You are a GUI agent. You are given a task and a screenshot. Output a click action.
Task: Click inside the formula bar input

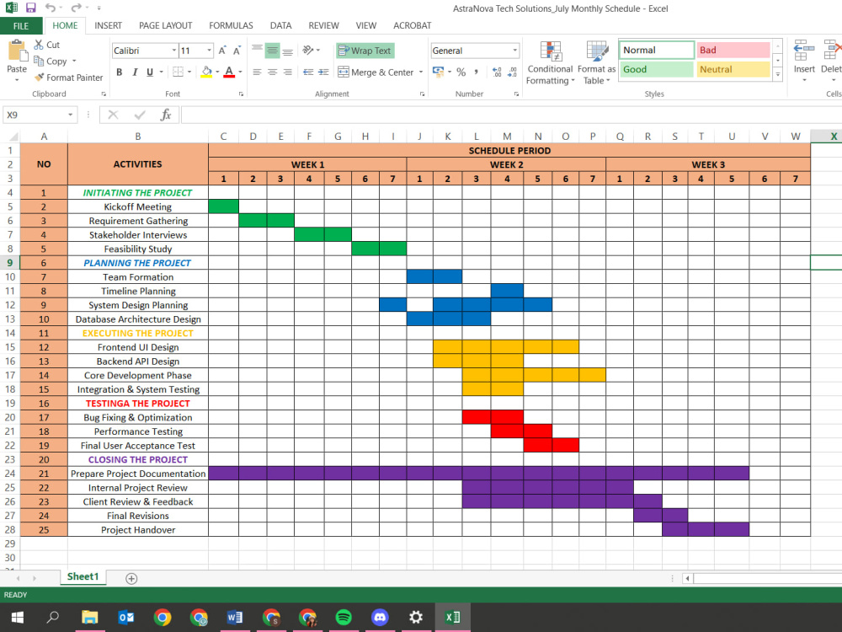click(x=511, y=115)
